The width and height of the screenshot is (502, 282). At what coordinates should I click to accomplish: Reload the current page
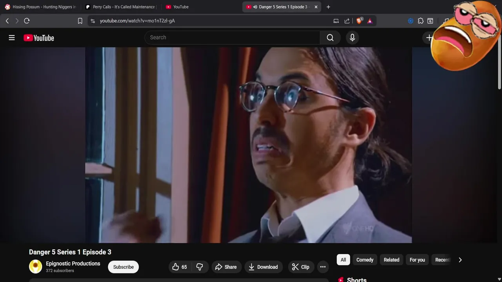point(27,21)
